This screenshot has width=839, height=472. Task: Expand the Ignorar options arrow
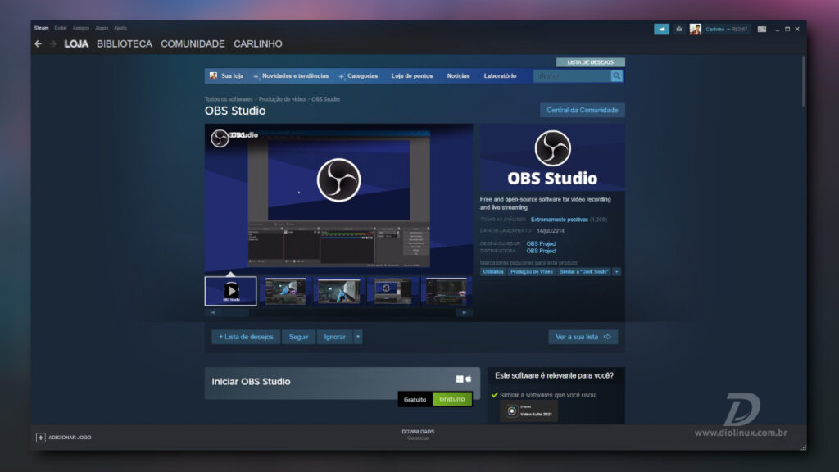pos(358,337)
